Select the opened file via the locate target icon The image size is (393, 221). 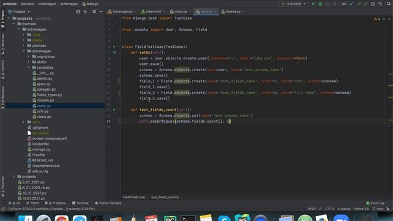click(78, 12)
